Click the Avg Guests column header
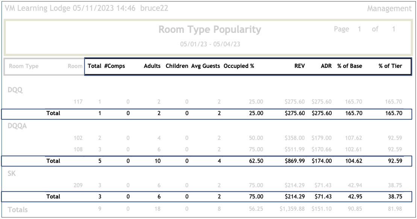The width and height of the screenshot is (417, 219). click(206, 66)
